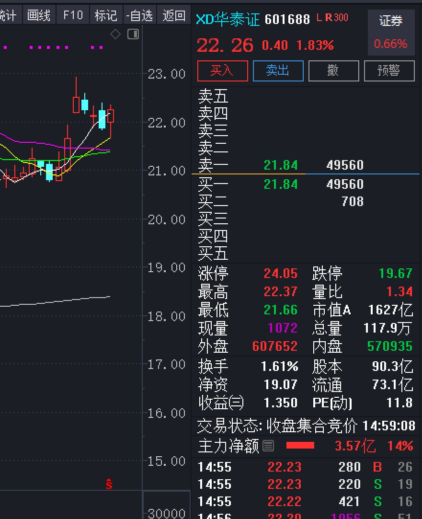
Task: Select the 14:55 tick with volume 280
Action: tap(306, 467)
